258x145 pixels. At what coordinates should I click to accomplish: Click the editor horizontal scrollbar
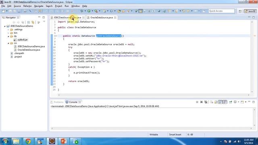154,95
